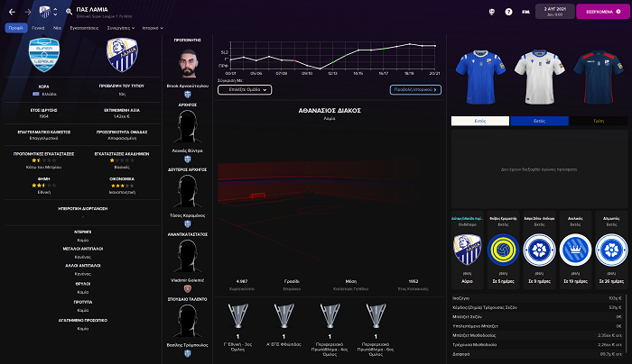
Task: Click the Greek flag next to Ελλάδα
Action: [36, 94]
